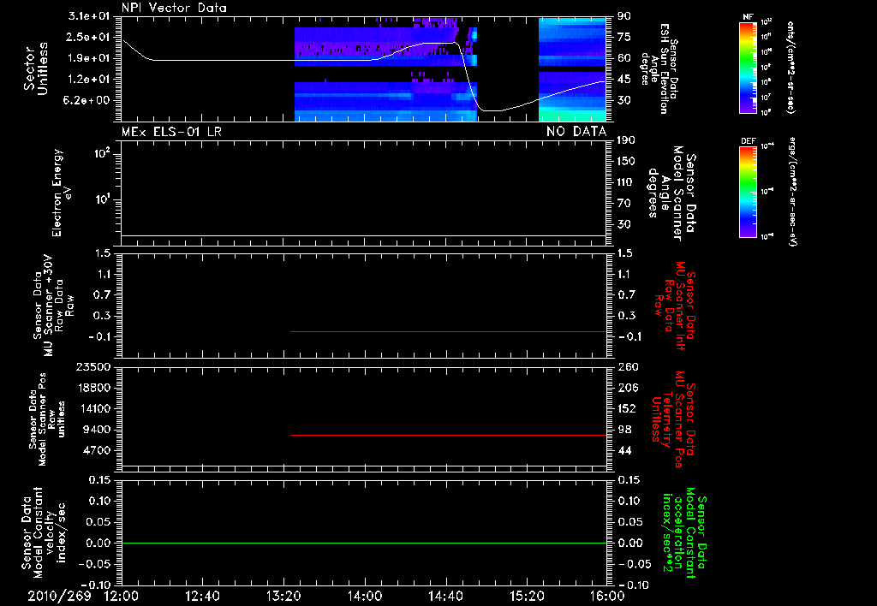
Task: Click the "150" scanner angle tick label
Action: pyautogui.click(x=626, y=162)
